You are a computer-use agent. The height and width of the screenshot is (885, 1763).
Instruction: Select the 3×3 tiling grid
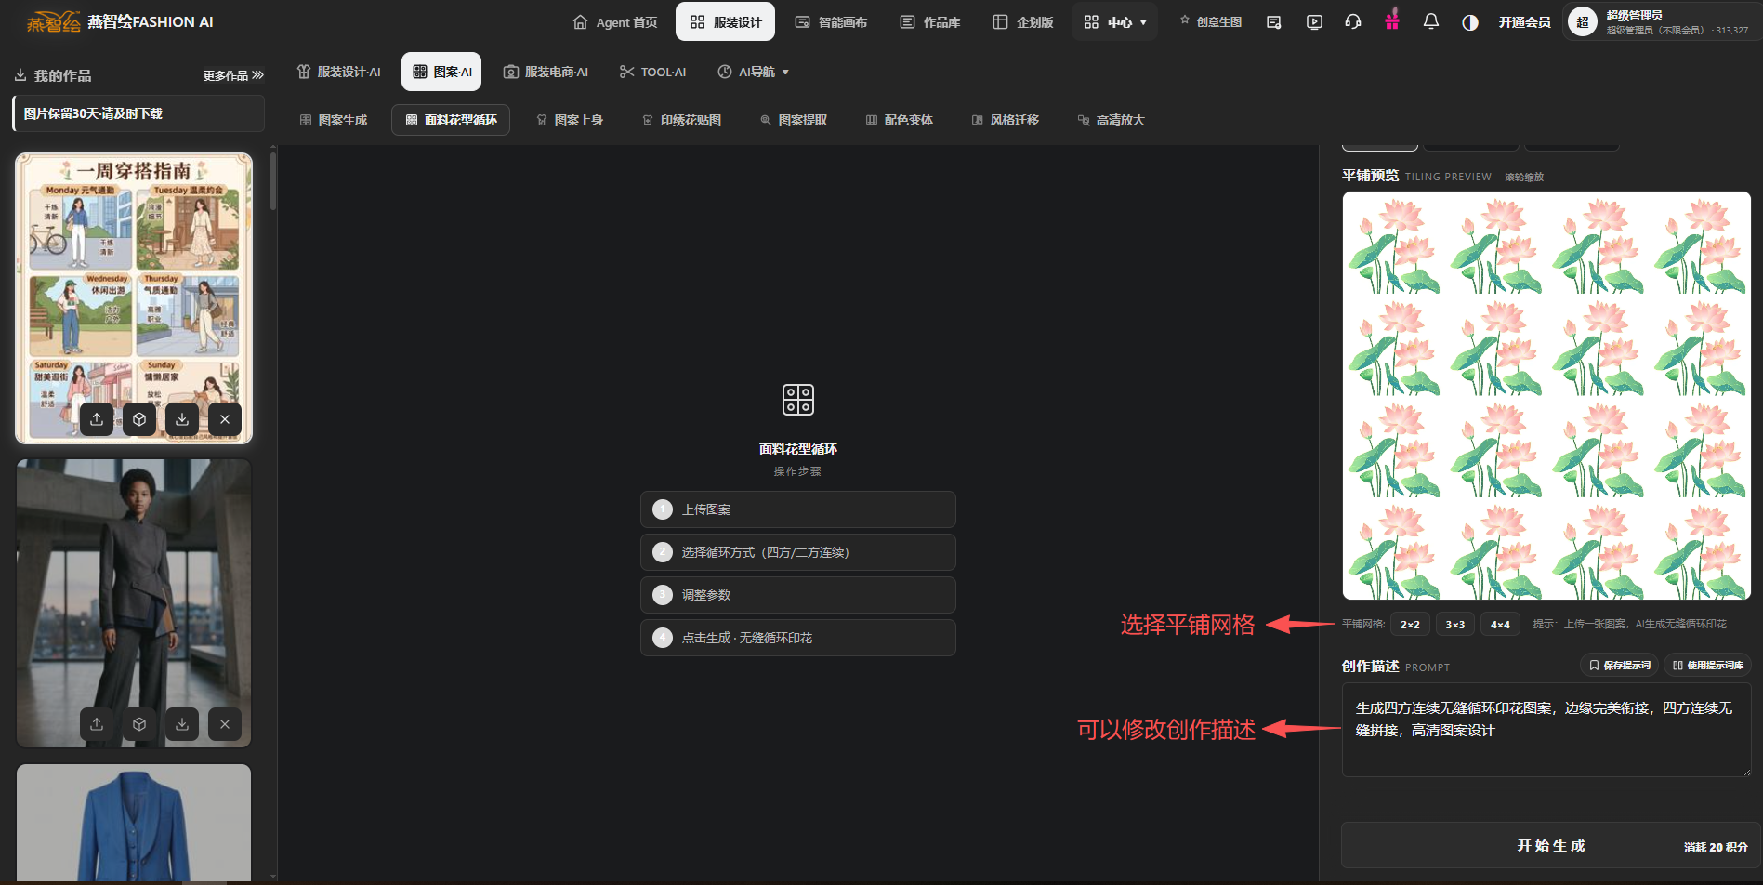point(1455,625)
